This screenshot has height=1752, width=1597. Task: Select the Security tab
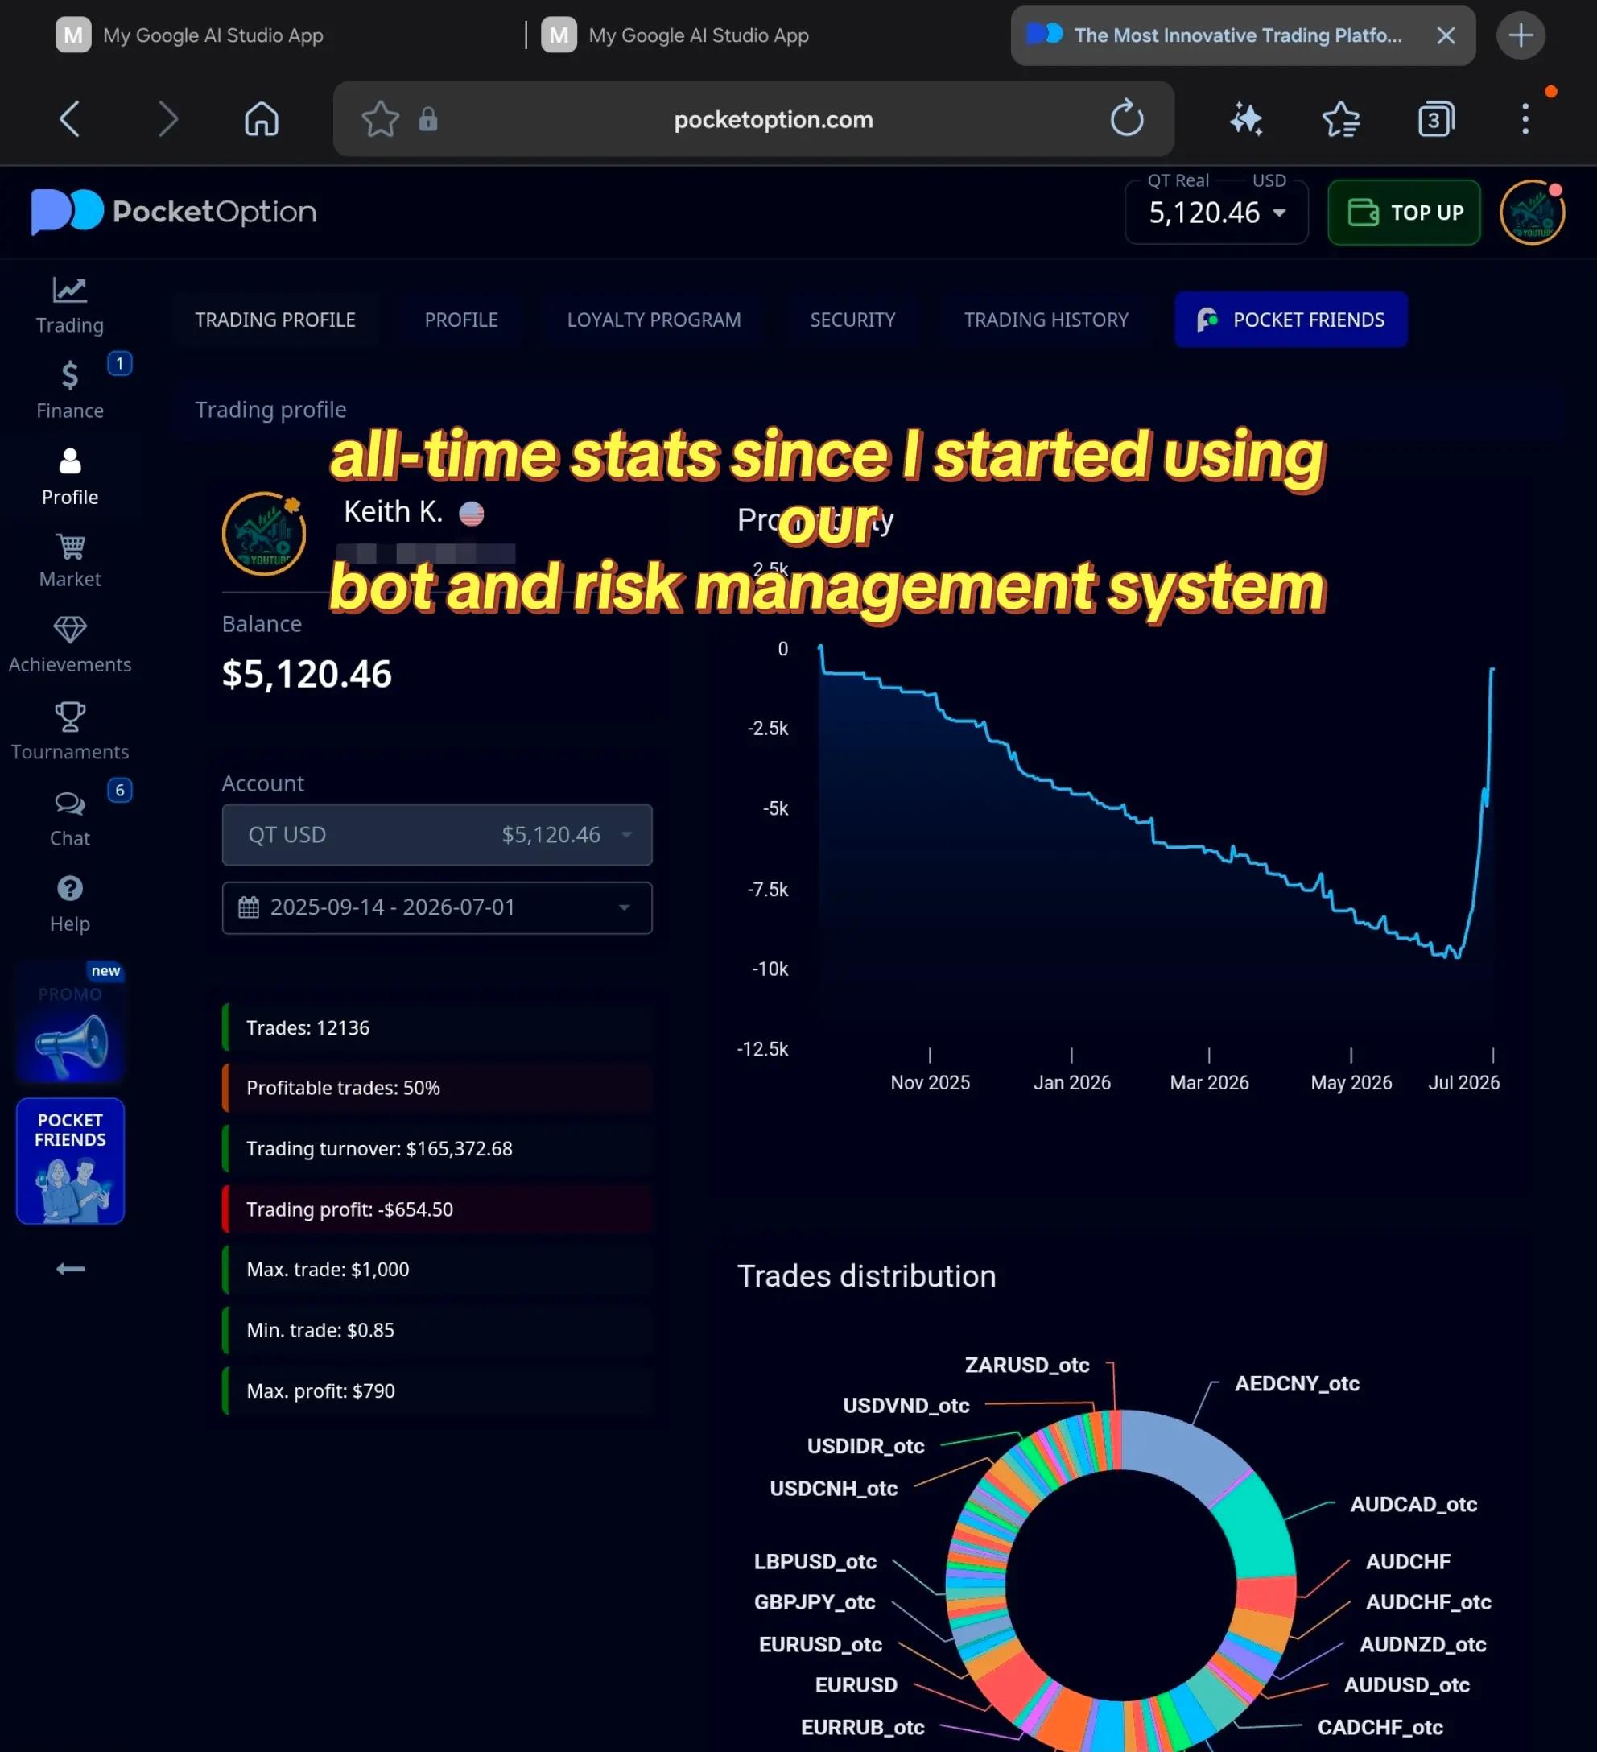tap(852, 320)
